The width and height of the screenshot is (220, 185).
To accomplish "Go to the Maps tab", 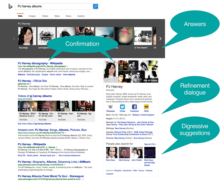I will pos(57,16).
